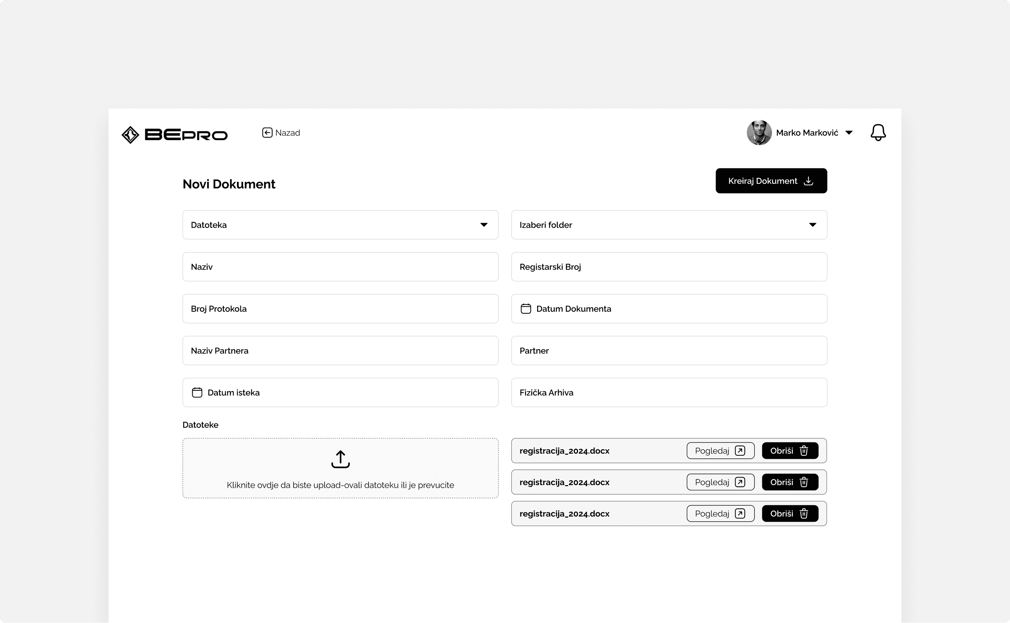The image size is (1010, 623).
Task: Click Pogledaj on the third file
Action: click(x=720, y=513)
